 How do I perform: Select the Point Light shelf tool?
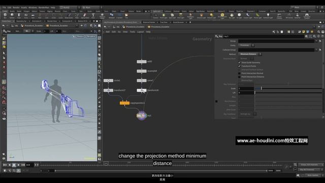(164, 16)
